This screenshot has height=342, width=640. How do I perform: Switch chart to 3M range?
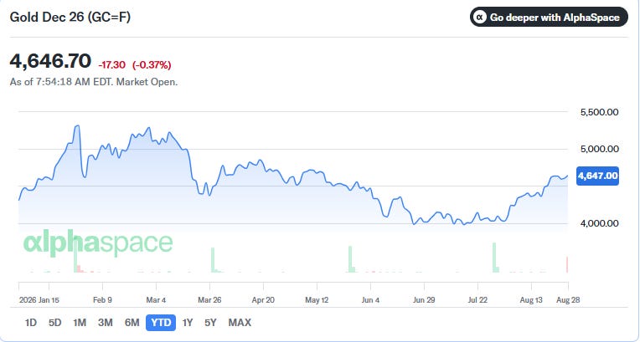coord(105,323)
